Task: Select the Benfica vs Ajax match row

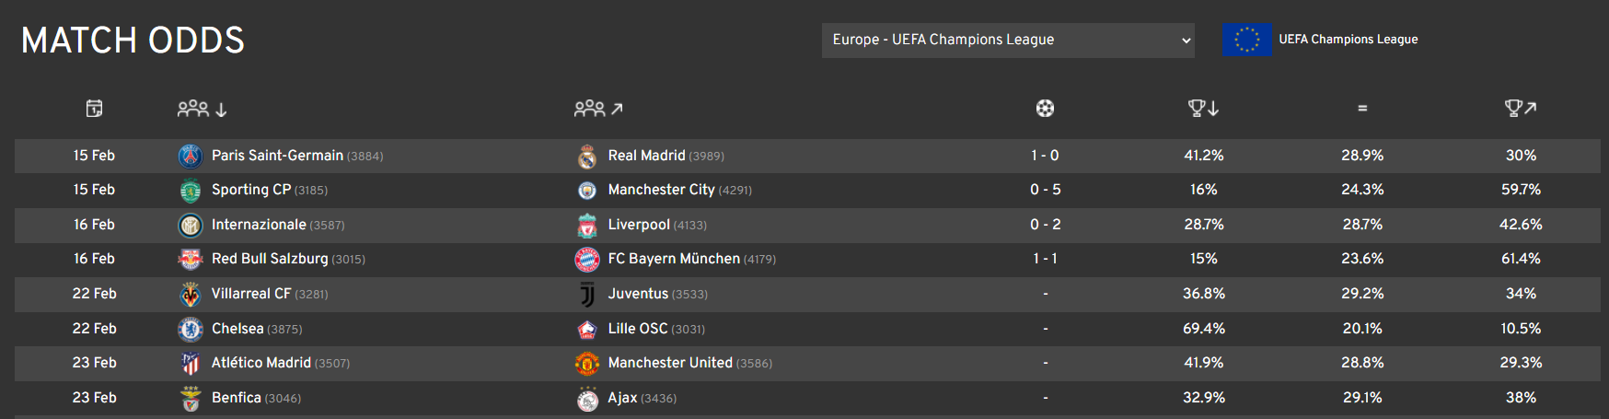Action: (807, 398)
